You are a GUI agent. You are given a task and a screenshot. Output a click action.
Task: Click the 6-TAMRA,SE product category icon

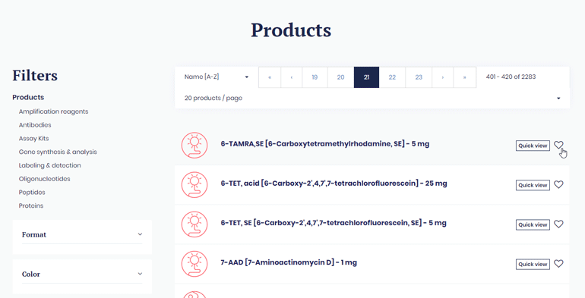[194, 145]
